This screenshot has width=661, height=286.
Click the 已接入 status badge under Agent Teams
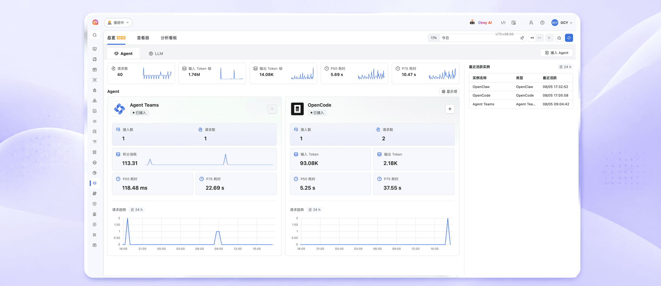click(139, 113)
